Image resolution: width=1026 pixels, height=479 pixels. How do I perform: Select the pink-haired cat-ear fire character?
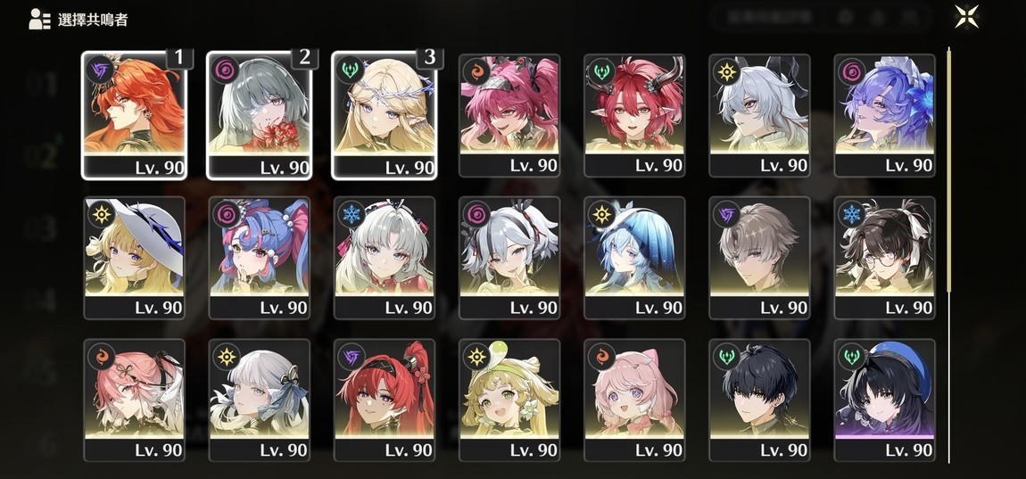coord(634,400)
